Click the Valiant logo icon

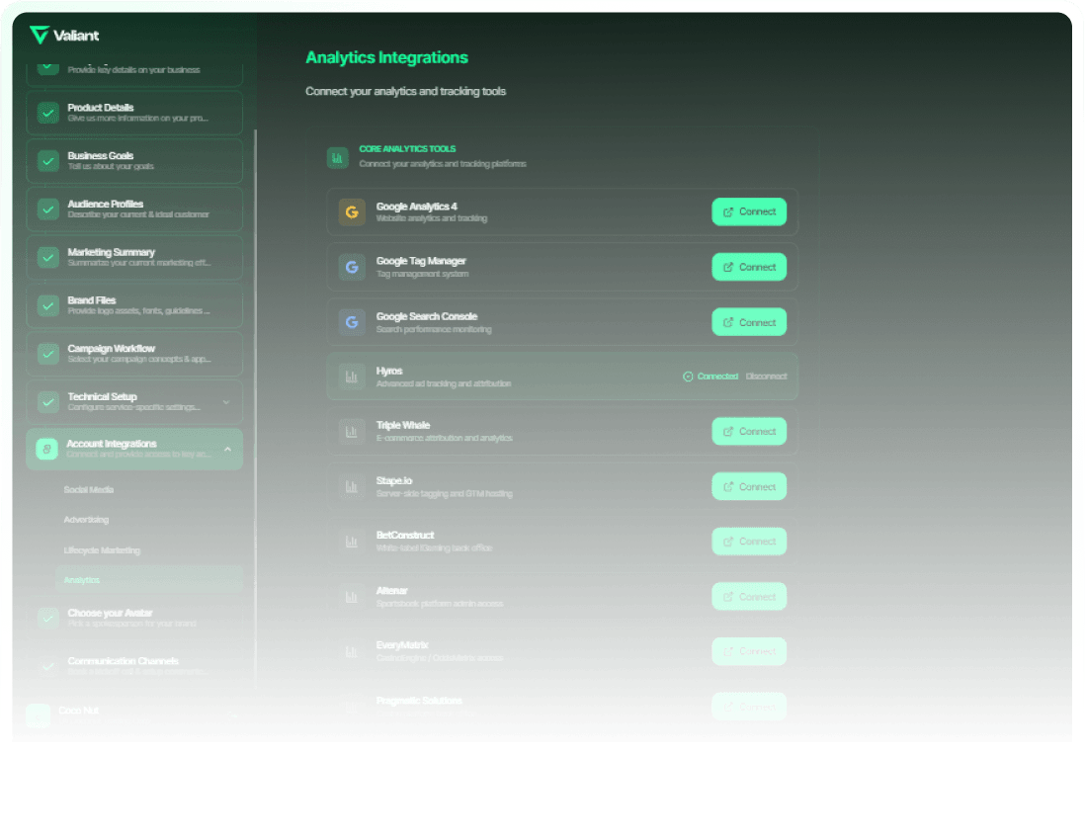40,35
